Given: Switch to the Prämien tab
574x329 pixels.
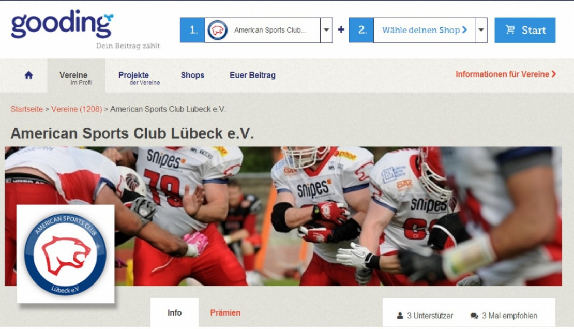Looking at the screenshot, I should [x=225, y=312].
